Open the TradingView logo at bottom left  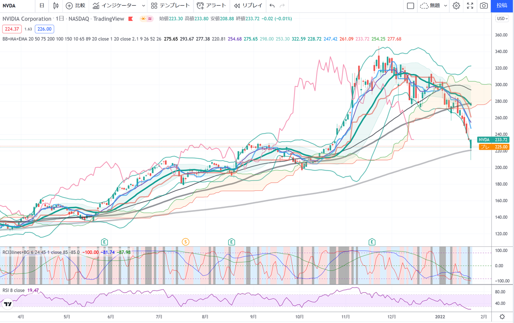click(7, 304)
